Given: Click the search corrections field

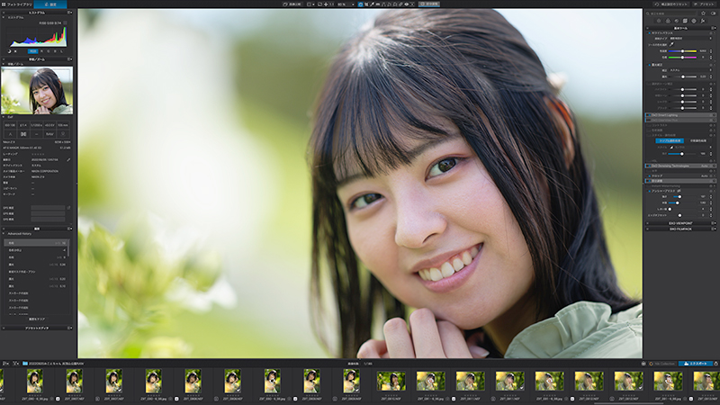Looking at the screenshot, I should coord(670,13).
